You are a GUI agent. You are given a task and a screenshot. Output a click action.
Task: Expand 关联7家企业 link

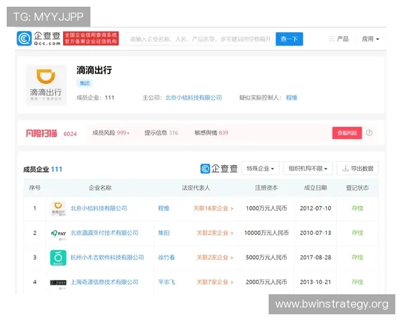[215, 282]
